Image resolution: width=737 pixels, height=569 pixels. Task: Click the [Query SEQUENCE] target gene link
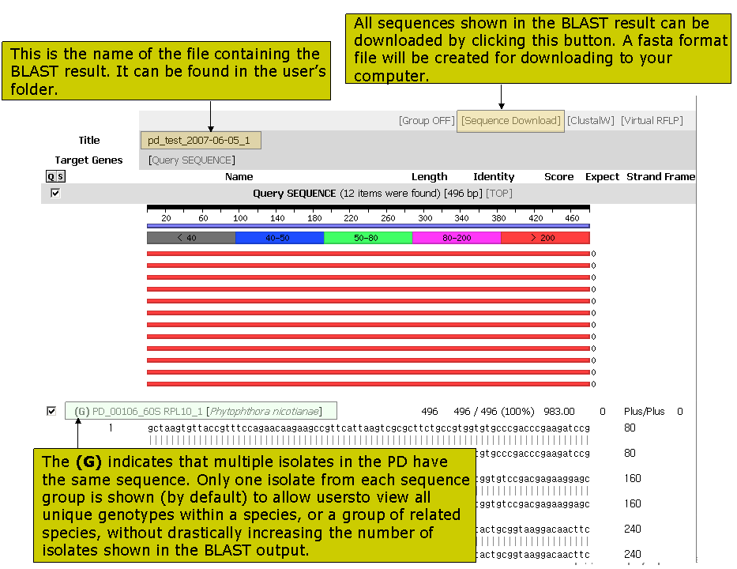coord(192,160)
